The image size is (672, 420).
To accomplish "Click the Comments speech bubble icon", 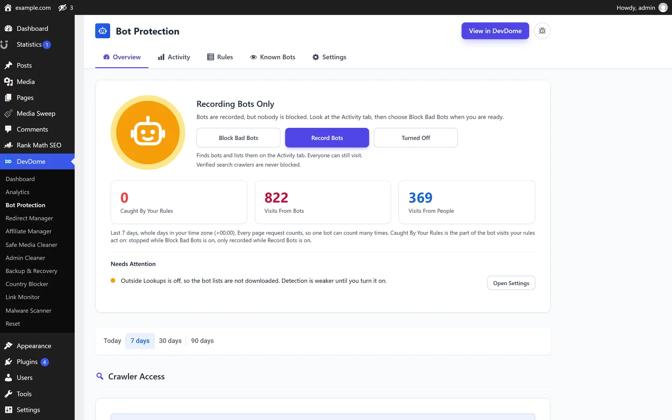I will (x=8, y=129).
